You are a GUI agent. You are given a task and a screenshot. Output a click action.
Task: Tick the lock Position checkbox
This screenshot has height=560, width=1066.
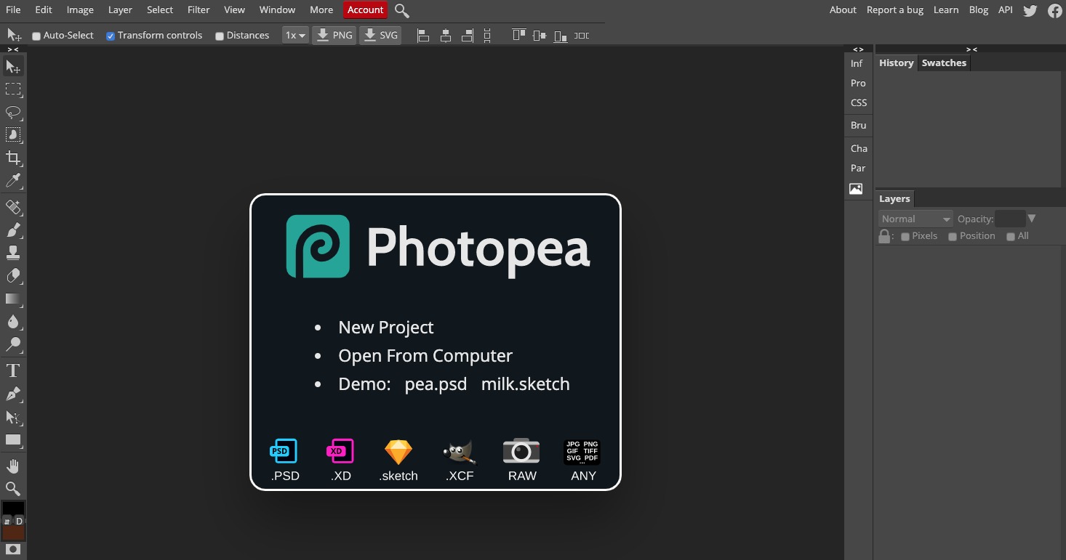[953, 237]
